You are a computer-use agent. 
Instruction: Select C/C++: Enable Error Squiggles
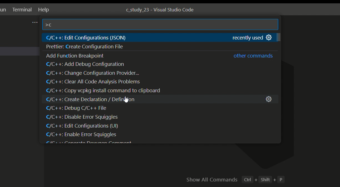[160, 134]
